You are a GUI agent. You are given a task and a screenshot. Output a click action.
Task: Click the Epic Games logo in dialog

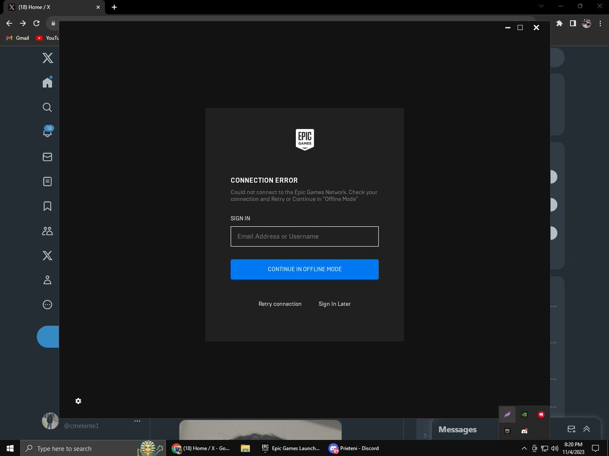click(305, 139)
